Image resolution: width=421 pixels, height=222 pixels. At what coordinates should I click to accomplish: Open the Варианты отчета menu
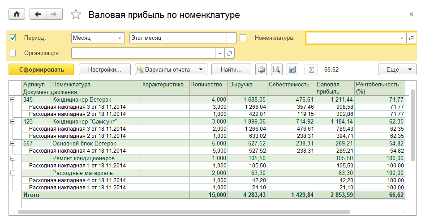(x=171, y=69)
